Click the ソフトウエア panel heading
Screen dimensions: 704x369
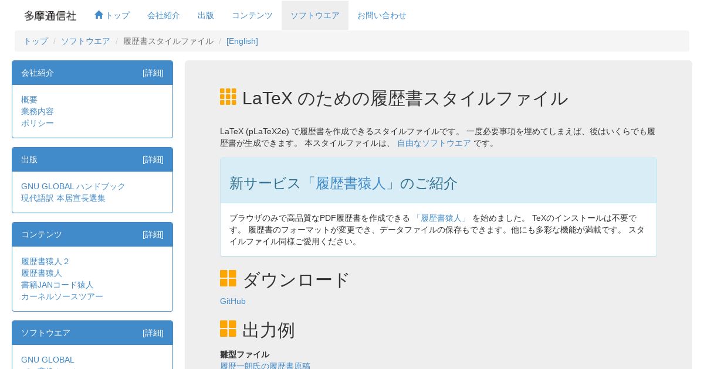(46, 333)
